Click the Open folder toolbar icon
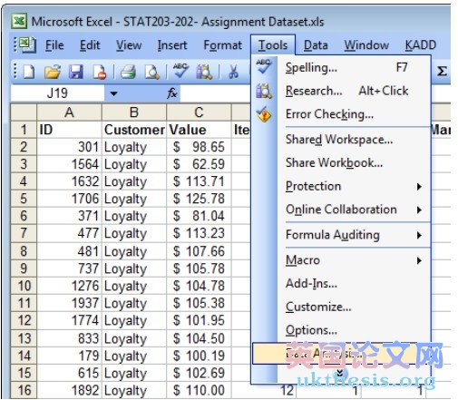This screenshot has width=458, height=400. (x=53, y=73)
